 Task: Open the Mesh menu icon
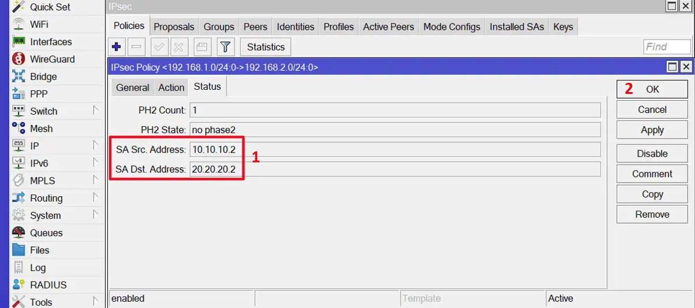[19, 128]
